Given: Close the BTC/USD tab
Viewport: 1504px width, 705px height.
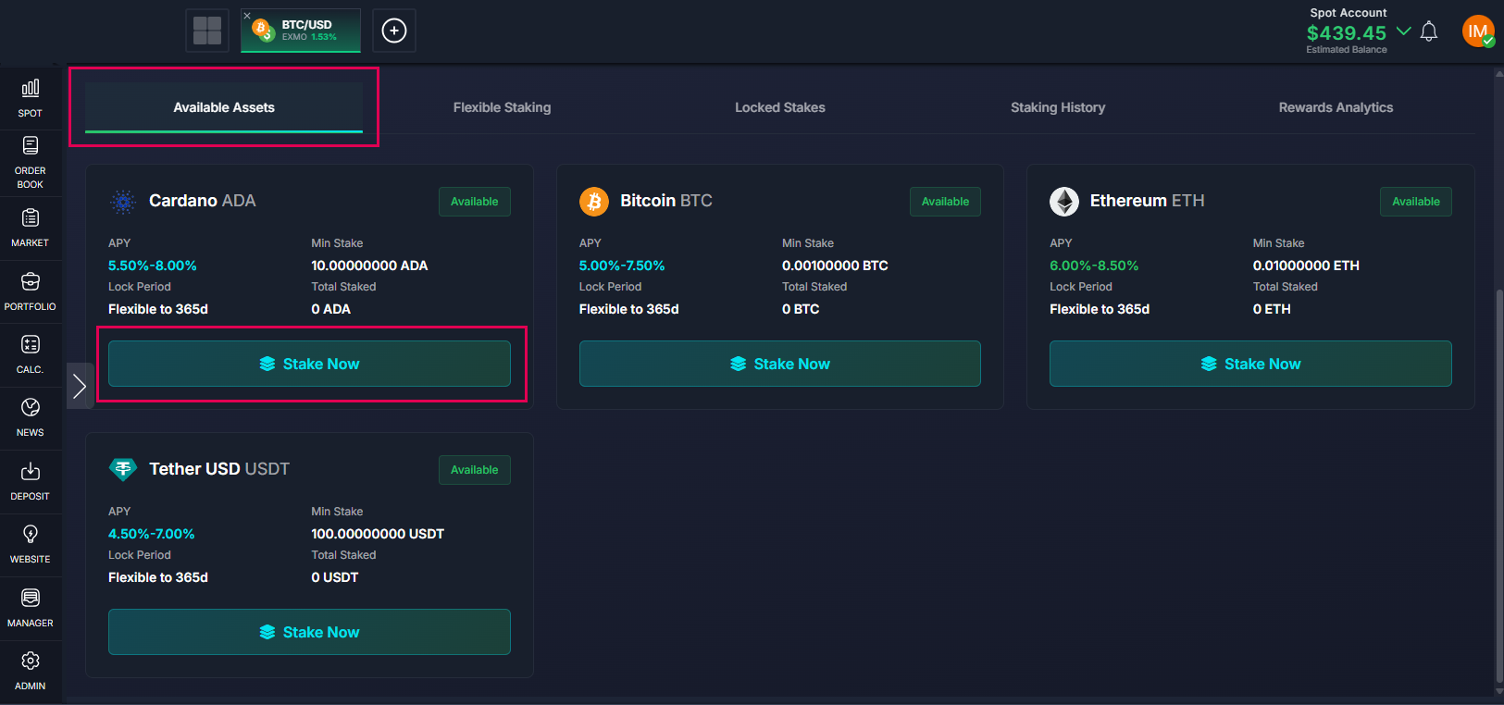Looking at the screenshot, I should tap(247, 16).
